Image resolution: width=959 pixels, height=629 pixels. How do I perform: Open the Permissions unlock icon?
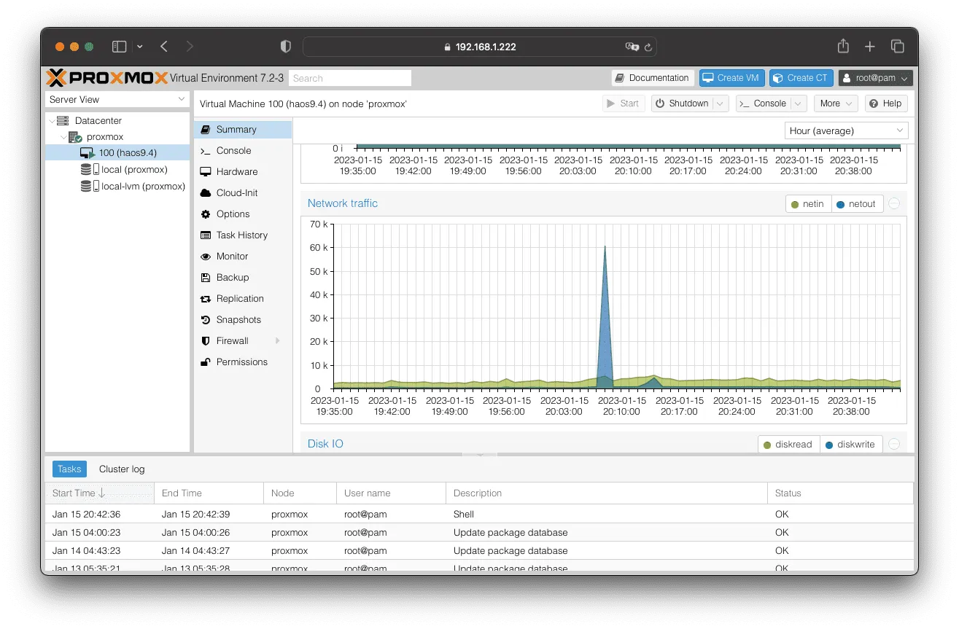click(x=205, y=362)
